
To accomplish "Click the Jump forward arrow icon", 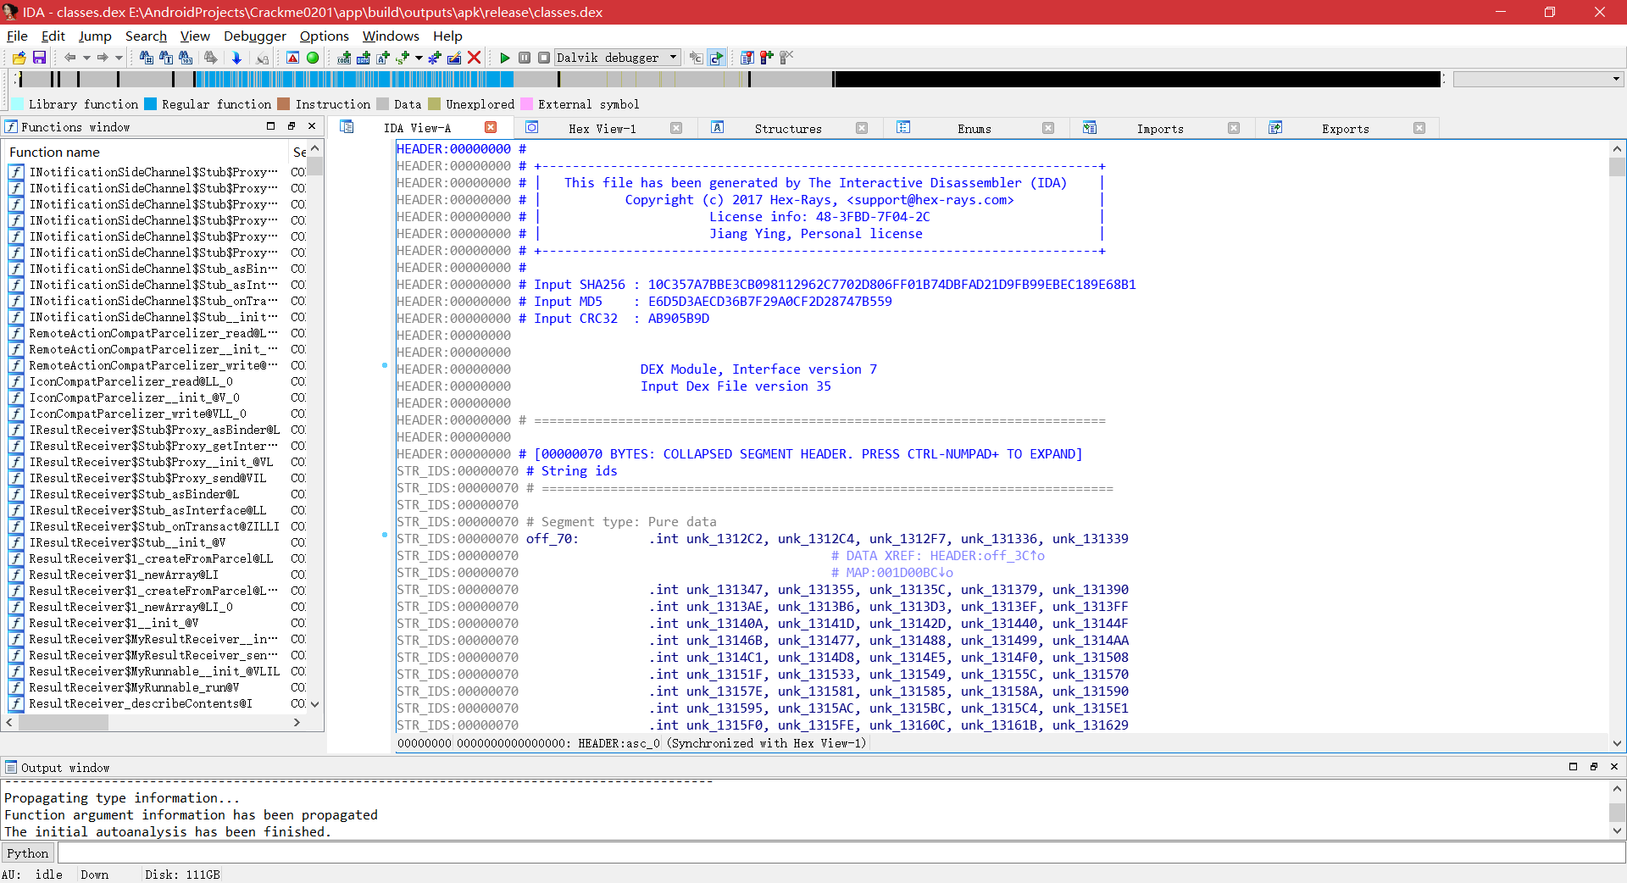I will 103,58.
